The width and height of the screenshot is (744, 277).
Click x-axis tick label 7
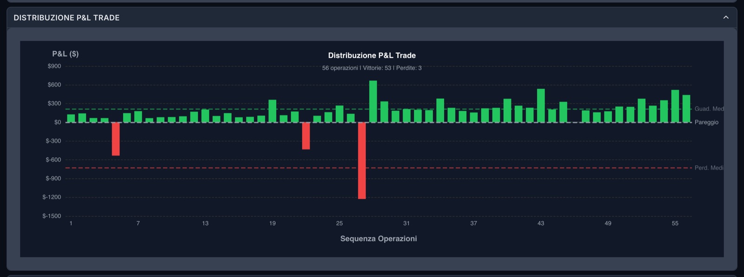138,223
